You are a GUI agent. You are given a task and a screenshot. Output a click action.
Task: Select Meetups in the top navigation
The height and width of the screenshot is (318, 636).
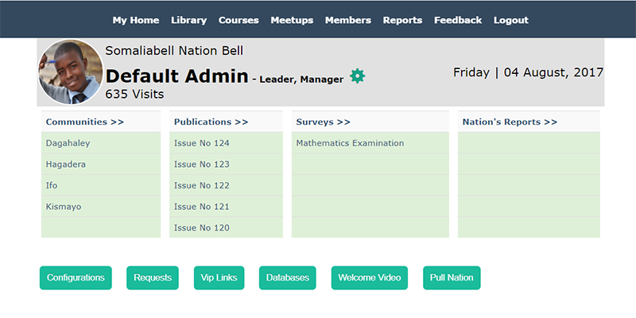(x=292, y=20)
